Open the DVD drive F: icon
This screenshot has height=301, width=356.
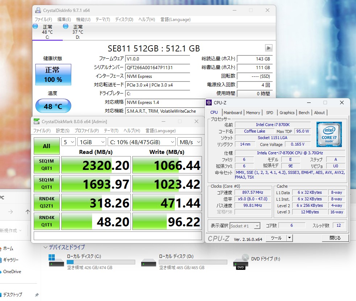tap(241, 262)
